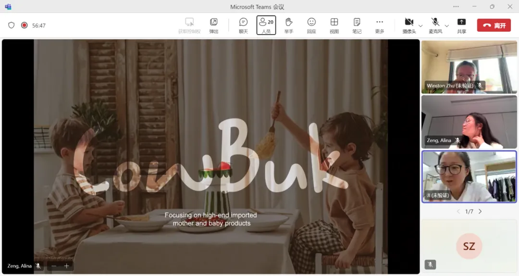Viewport: 519px width, 276px height.
Task: Turn on the camera (摄像头)
Action: tap(409, 25)
